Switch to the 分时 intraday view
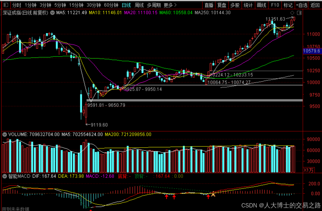Viewport: 322px width, 211px height. coord(16,5)
